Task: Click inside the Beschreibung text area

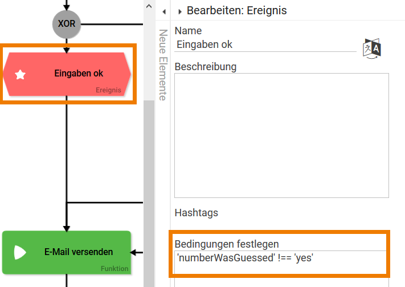Action: 281,135
